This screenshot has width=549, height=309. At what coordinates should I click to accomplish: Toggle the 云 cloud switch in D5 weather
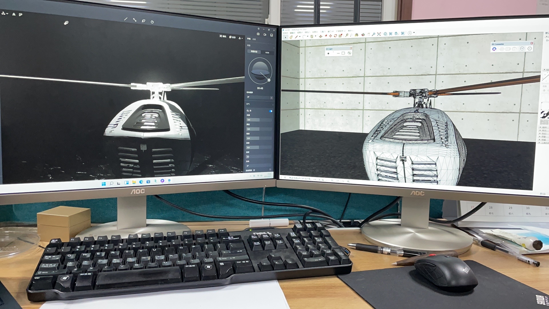tap(270, 111)
